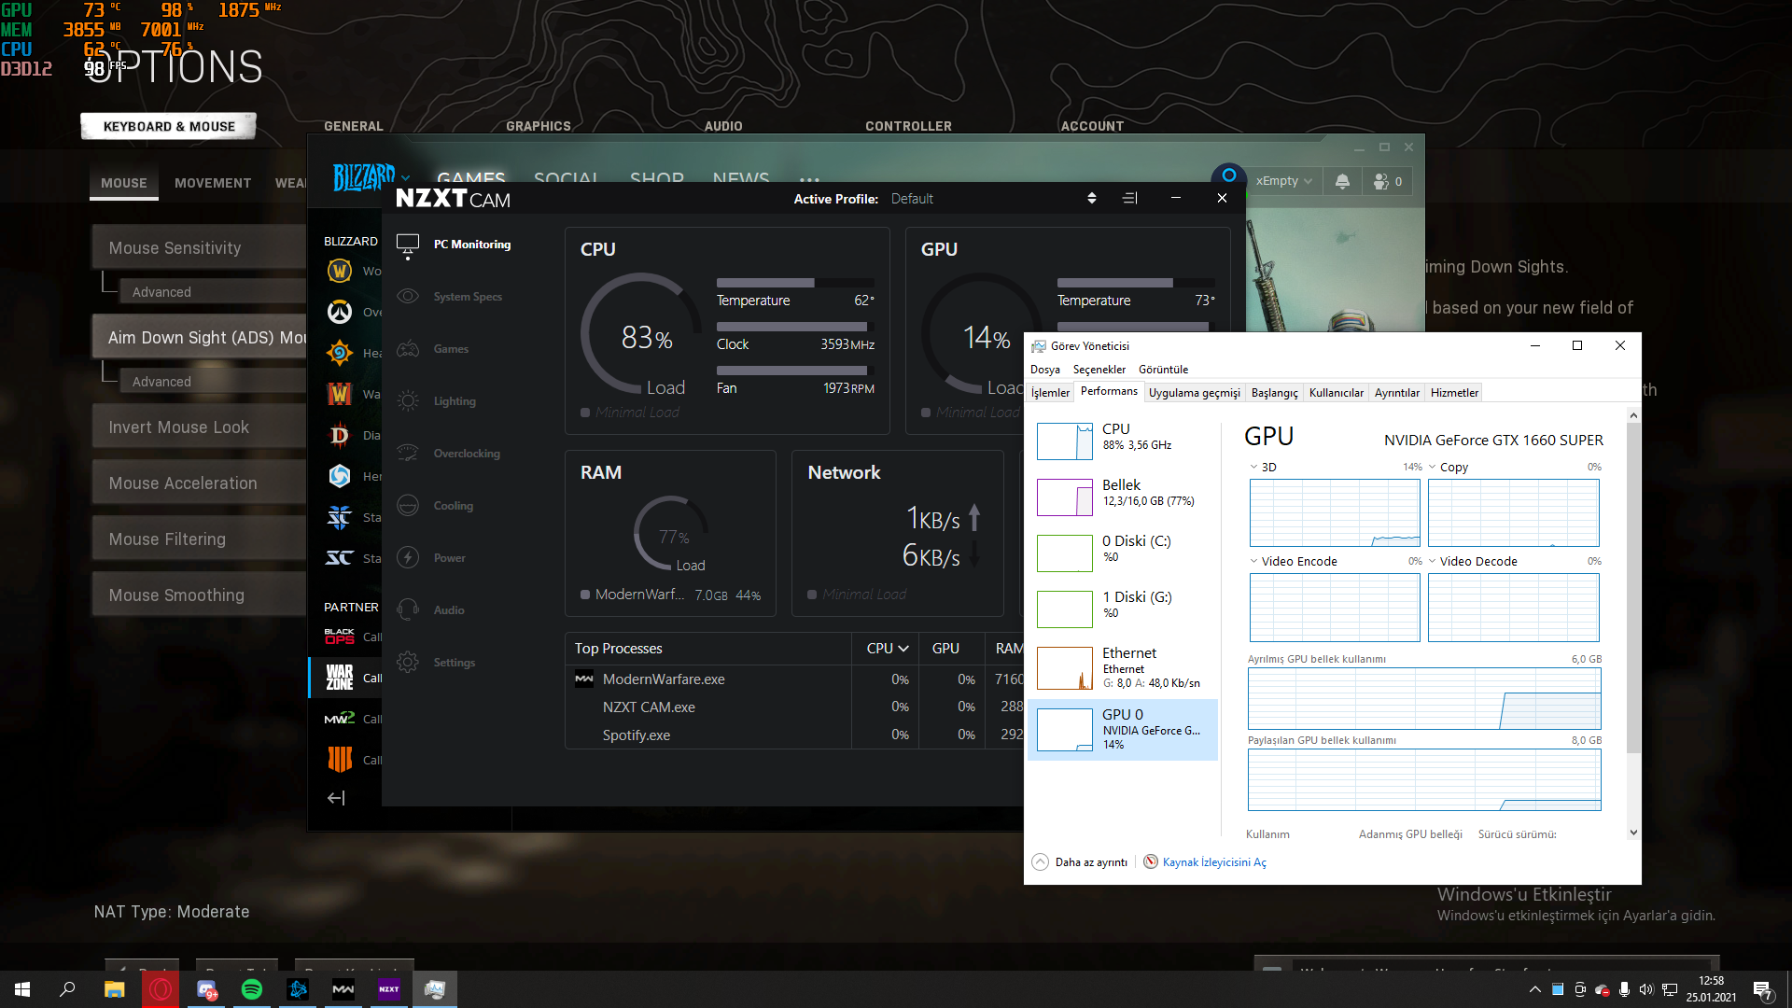The height and width of the screenshot is (1008, 1792).
Task: Select World of Warcraft icon in Blizzard
Action: 340,271
